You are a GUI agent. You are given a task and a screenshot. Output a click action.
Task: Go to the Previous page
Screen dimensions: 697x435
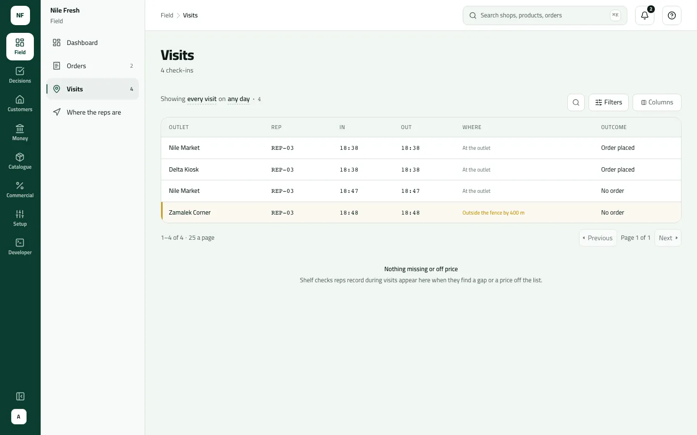(598, 238)
